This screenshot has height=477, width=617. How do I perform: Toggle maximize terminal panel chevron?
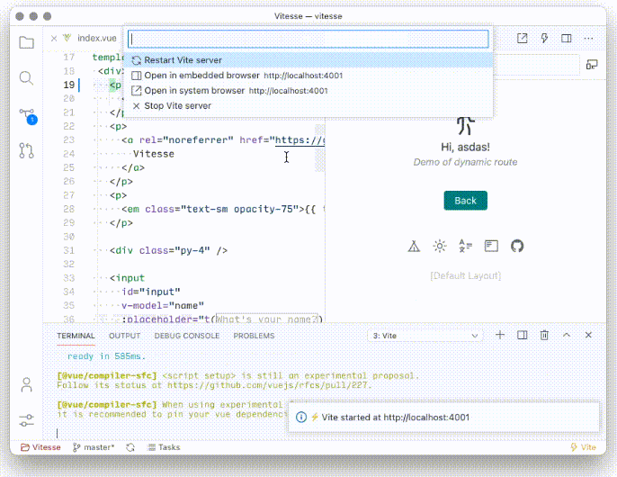pyautogui.click(x=567, y=335)
